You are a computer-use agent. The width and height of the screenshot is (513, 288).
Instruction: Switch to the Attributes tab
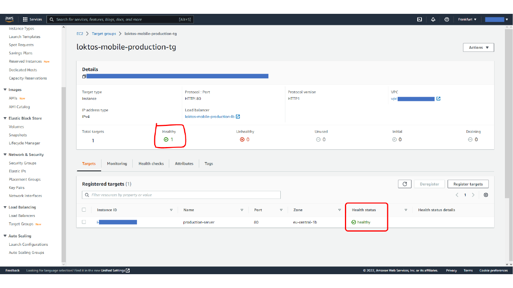pos(184,164)
